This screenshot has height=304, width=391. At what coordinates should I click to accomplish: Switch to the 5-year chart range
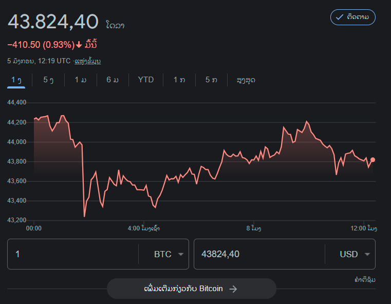(x=211, y=80)
